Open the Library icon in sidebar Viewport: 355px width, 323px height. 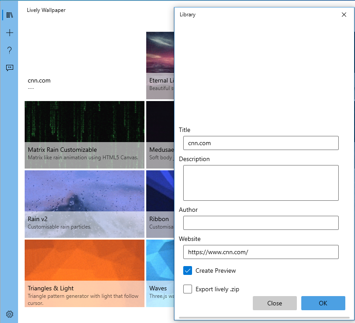pyautogui.click(x=9, y=15)
